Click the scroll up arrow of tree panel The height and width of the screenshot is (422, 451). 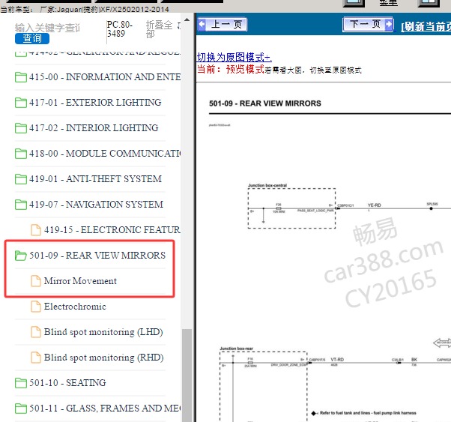pos(187,19)
